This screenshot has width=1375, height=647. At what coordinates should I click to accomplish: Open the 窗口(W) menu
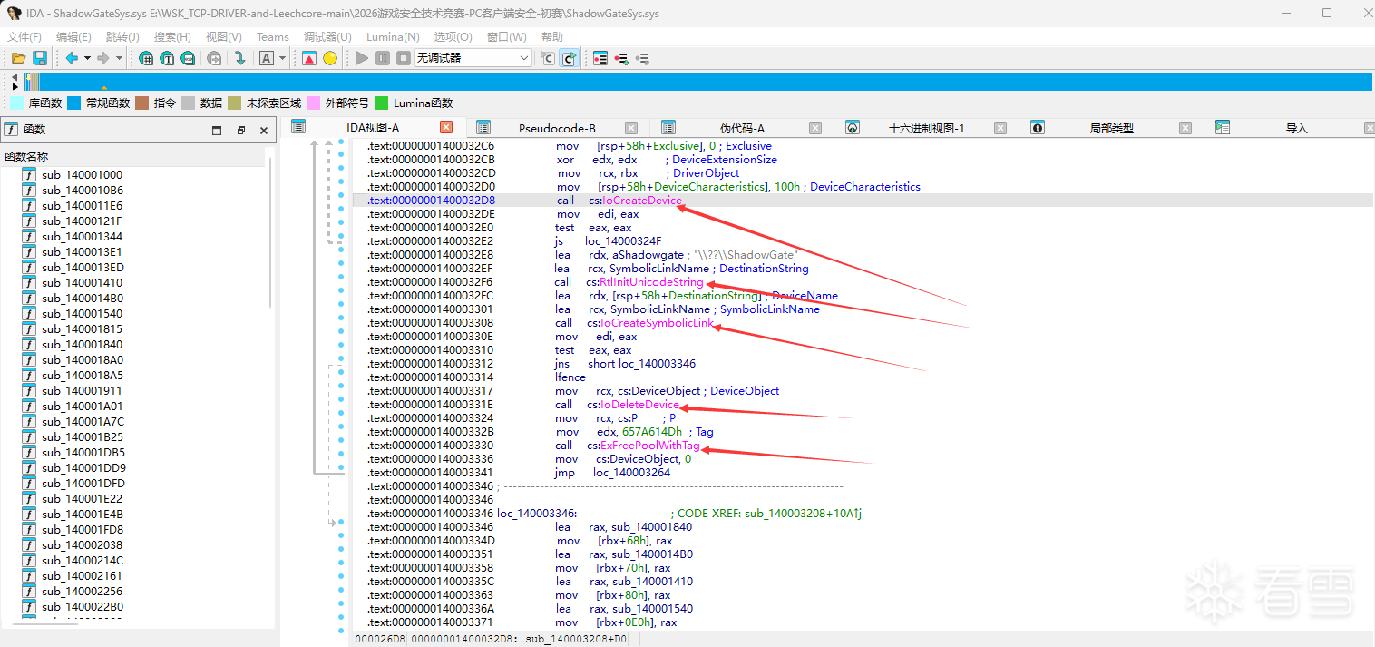click(x=506, y=37)
